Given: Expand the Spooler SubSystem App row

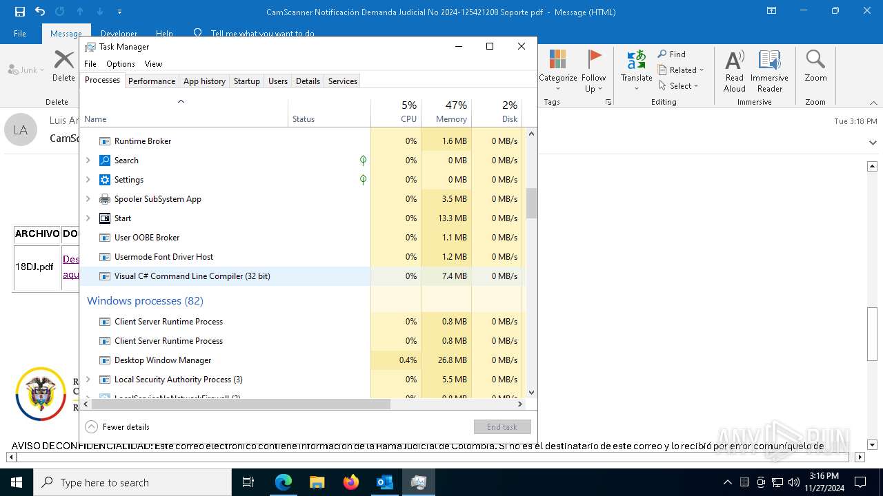Looking at the screenshot, I should tap(88, 199).
